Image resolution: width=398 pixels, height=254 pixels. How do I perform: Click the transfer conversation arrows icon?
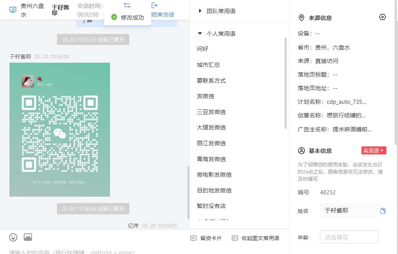[x=127, y=5]
